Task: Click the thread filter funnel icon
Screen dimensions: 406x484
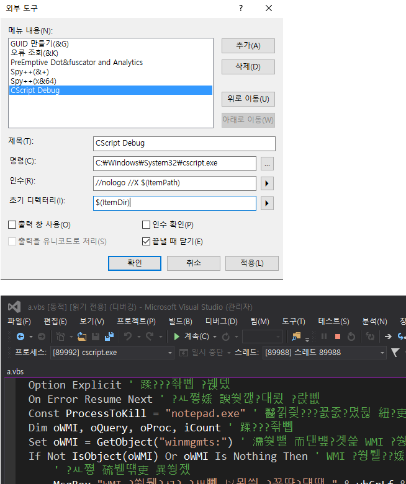Action: [395, 352]
